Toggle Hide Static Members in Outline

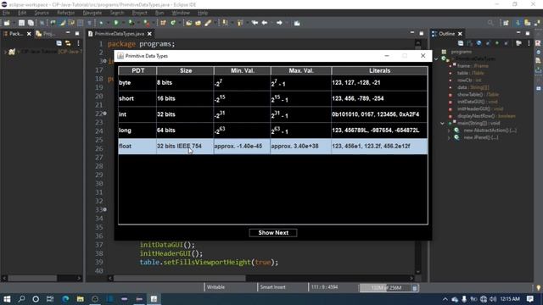488,43
